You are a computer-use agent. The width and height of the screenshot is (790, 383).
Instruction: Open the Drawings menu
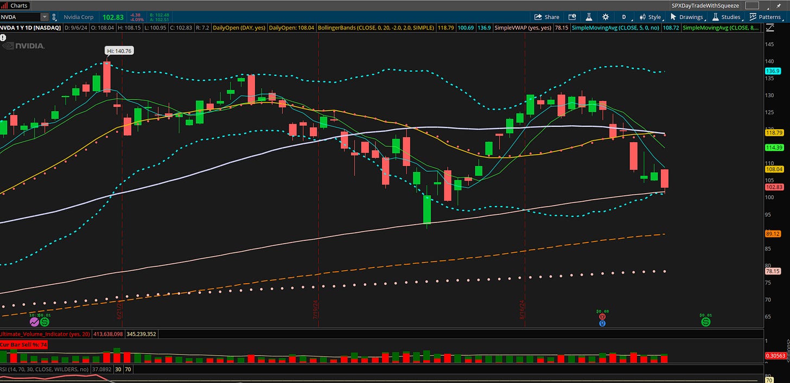tap(686, 17)
